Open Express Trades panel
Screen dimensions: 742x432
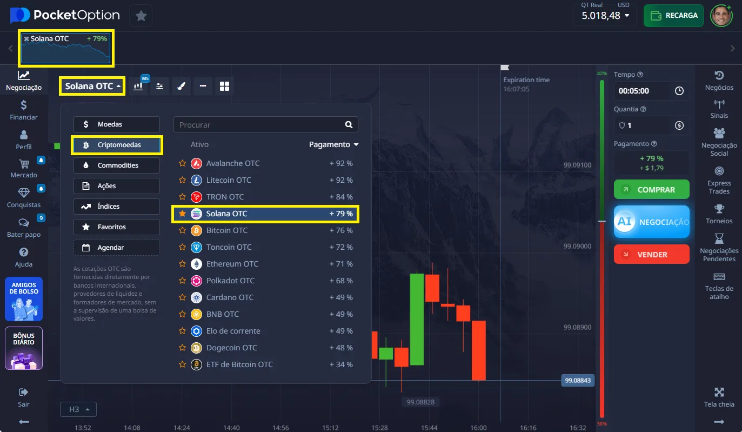(719, 181)
